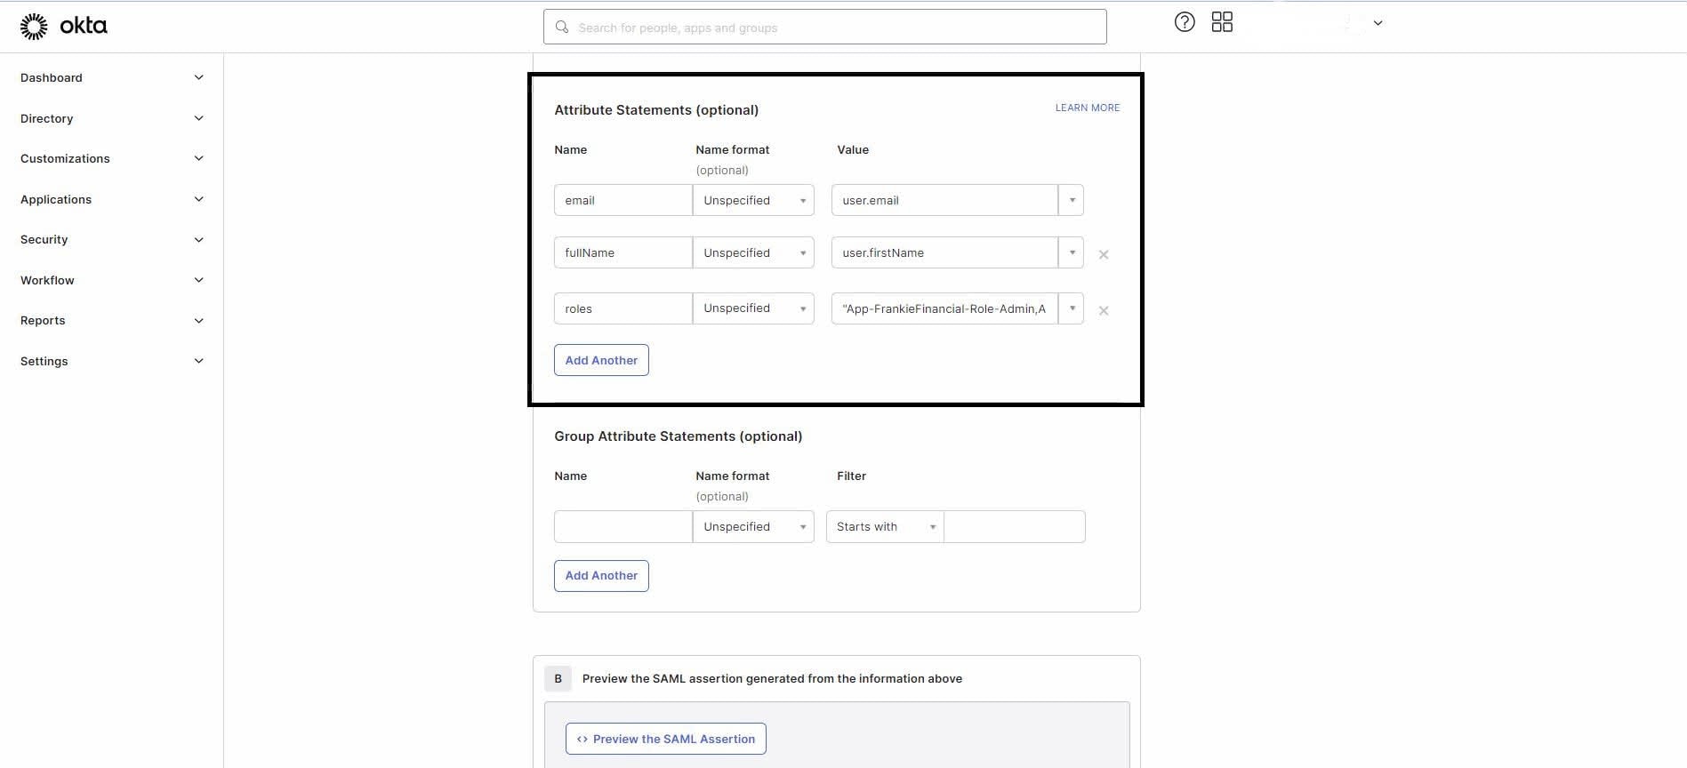Click Add Another under Group Attribute Statements
This screenshot has width=1687, height=768.
(601, 575)
